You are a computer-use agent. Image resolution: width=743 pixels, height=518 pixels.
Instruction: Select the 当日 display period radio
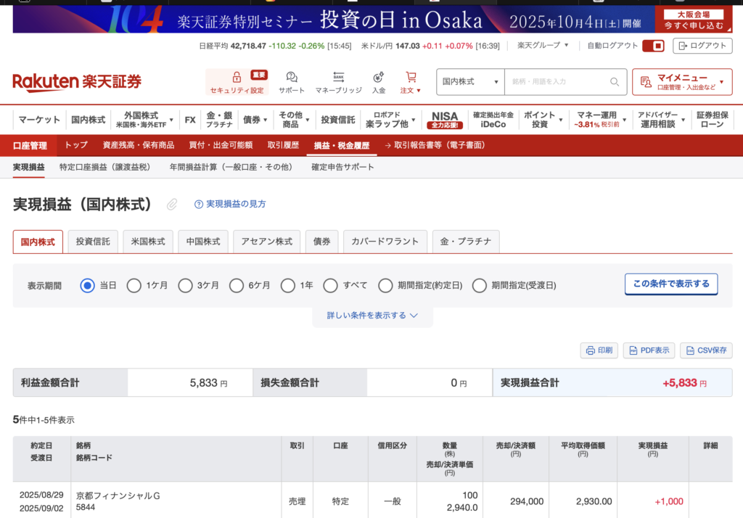pyautogui.click(x=87, y=285)
